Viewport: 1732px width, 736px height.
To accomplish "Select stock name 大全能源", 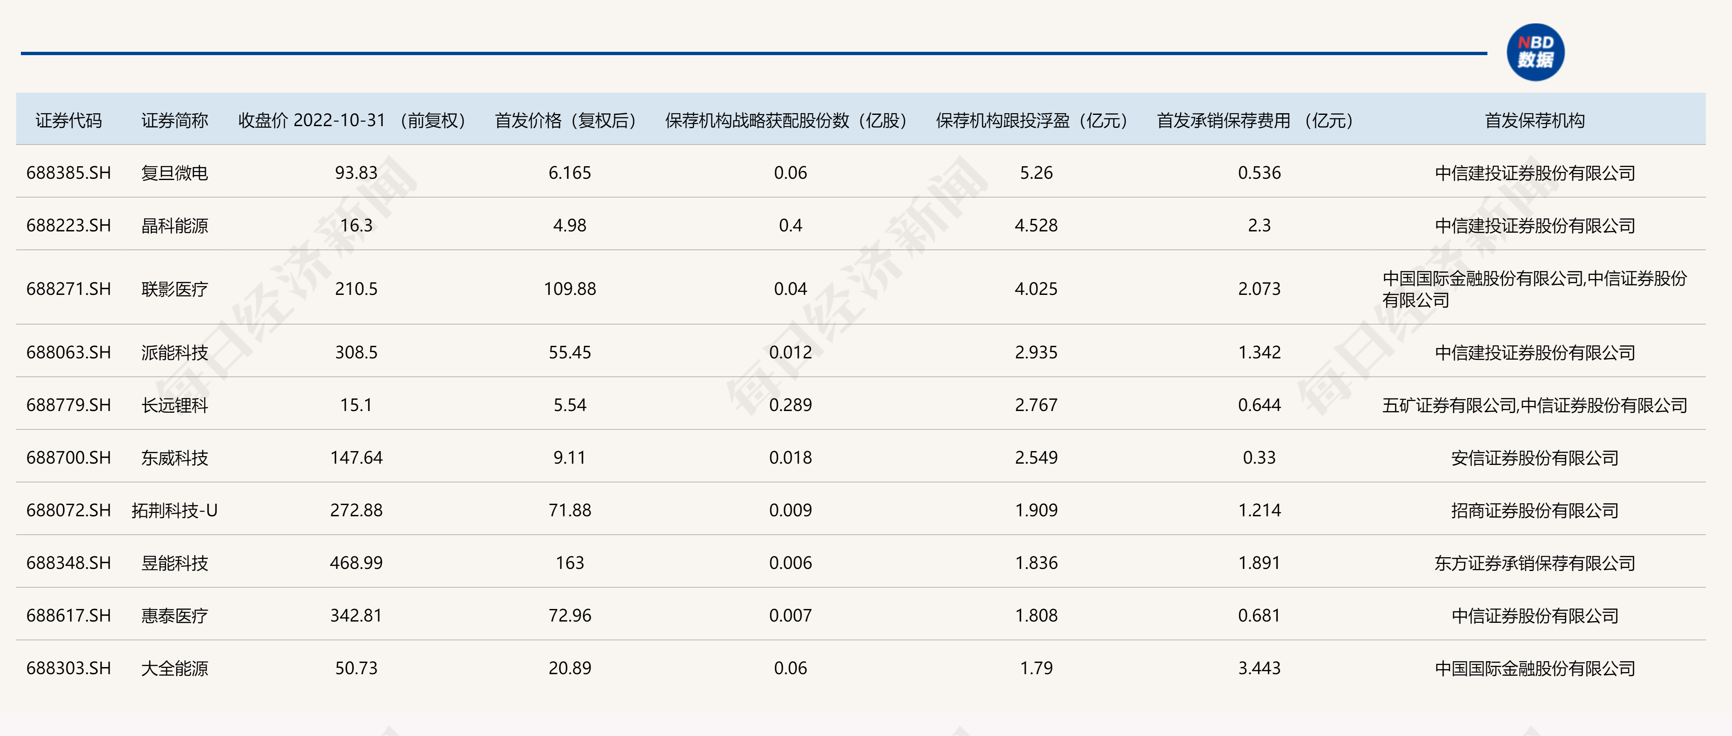I will pyautogui.click(x=175, y=668).
